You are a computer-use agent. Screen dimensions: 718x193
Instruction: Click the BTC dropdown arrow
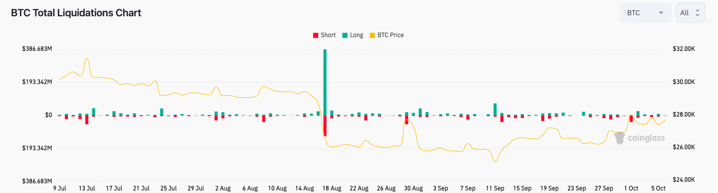point(661,13)
